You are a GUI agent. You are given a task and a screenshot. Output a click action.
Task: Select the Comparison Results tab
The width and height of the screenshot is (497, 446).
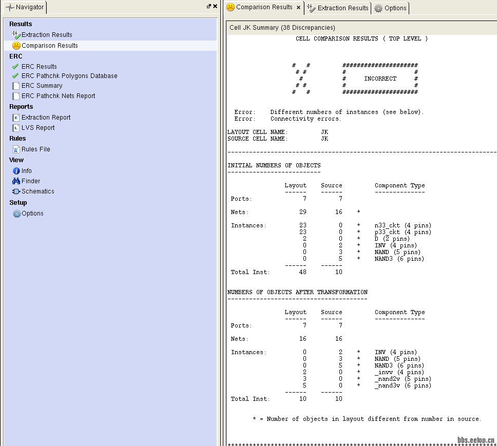(264, 7)
